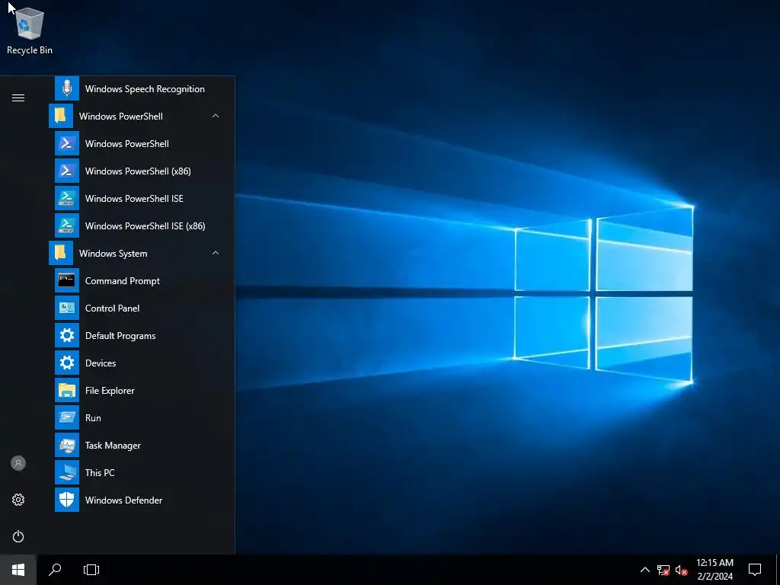Launch Windows PowerShell ISE icon

(x=67, y=198)
